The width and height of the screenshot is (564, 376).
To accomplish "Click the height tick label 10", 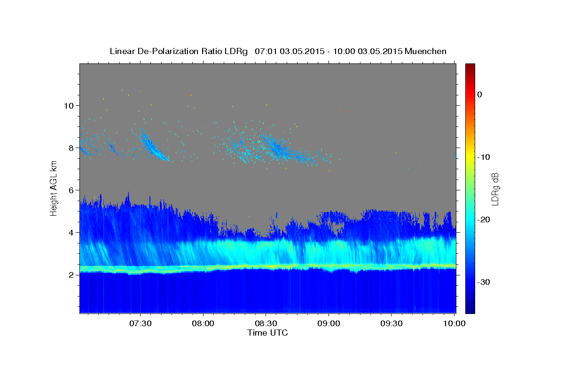I will pyautogui.click(x=69, y=105).
